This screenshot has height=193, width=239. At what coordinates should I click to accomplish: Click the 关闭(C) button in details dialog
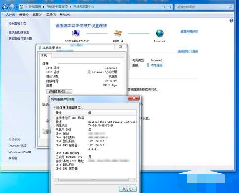point(127,189)
